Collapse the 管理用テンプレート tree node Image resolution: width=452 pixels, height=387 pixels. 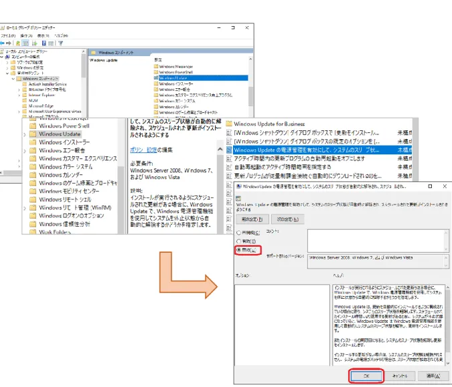[x=7, y=74]
